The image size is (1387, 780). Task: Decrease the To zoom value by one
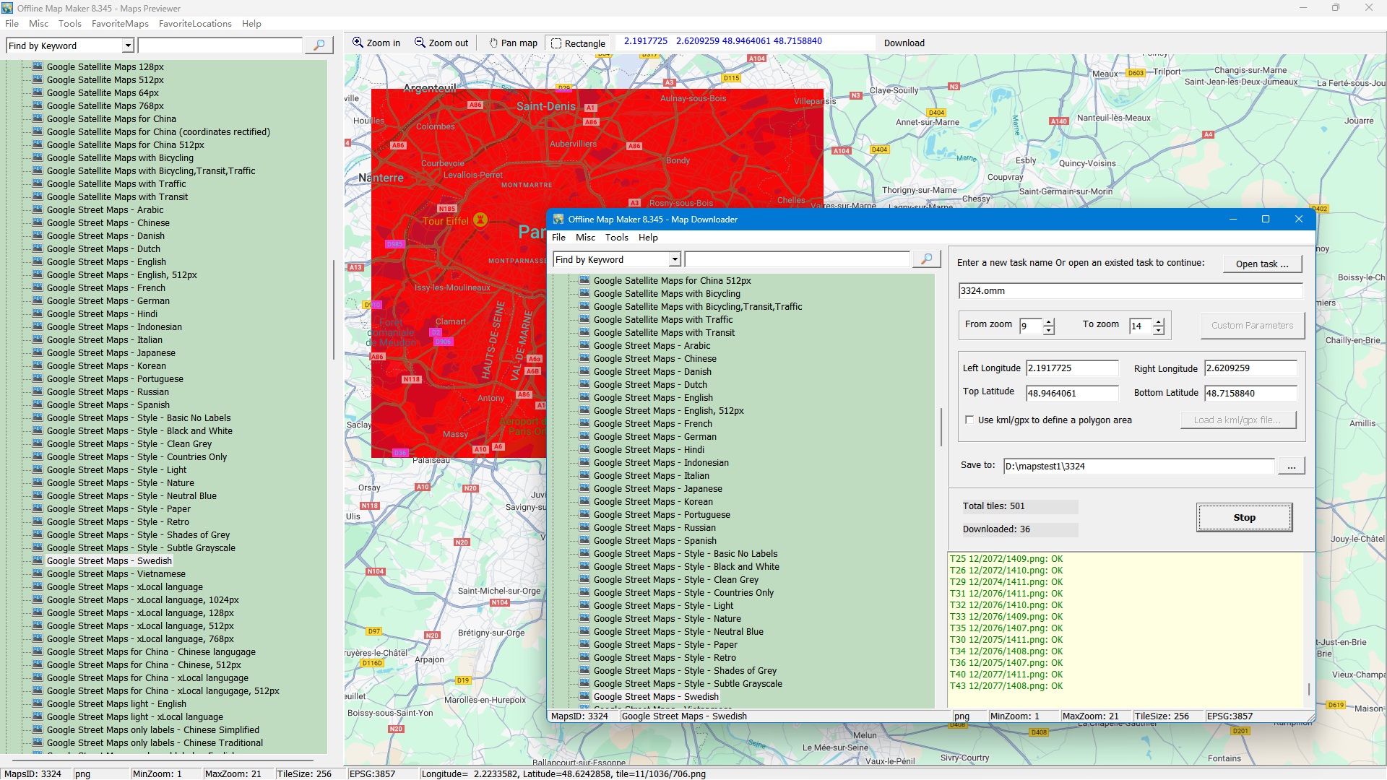click(x=1159, y=330)
